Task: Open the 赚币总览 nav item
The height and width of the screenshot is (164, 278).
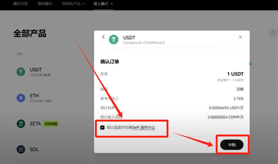Action: 20,3
